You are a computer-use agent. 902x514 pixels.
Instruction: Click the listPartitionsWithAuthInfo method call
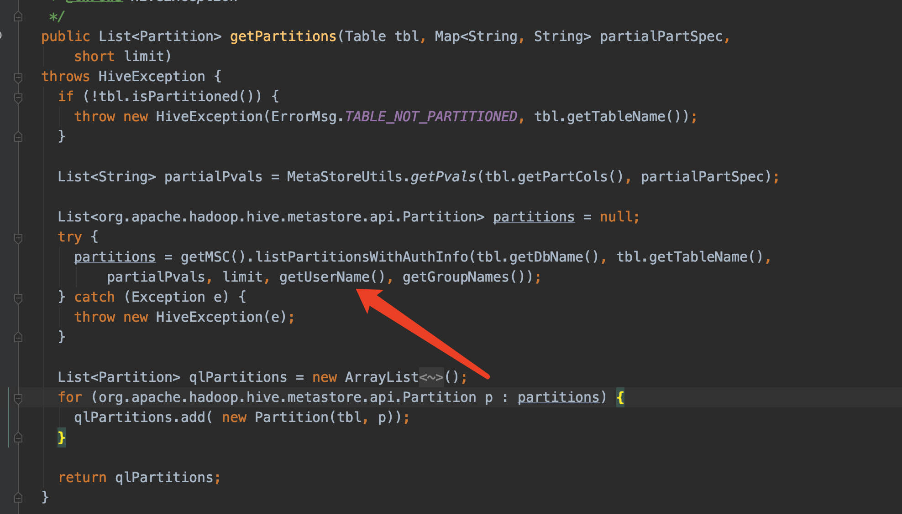coord(362,257)
